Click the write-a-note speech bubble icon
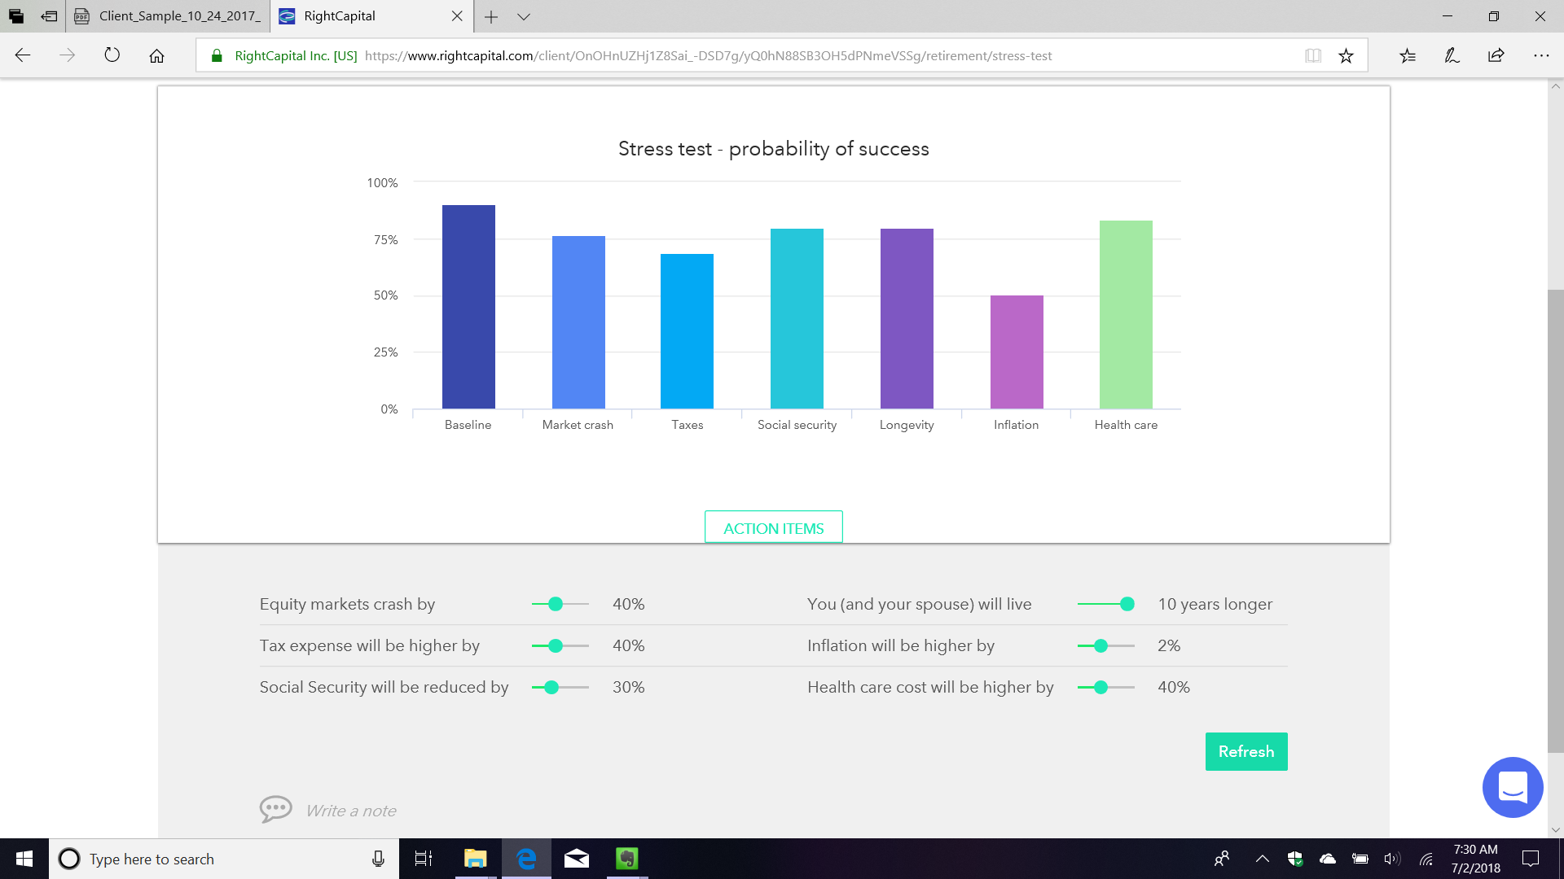The height and width of the screenshot is (879, 1564). point(275,809)
